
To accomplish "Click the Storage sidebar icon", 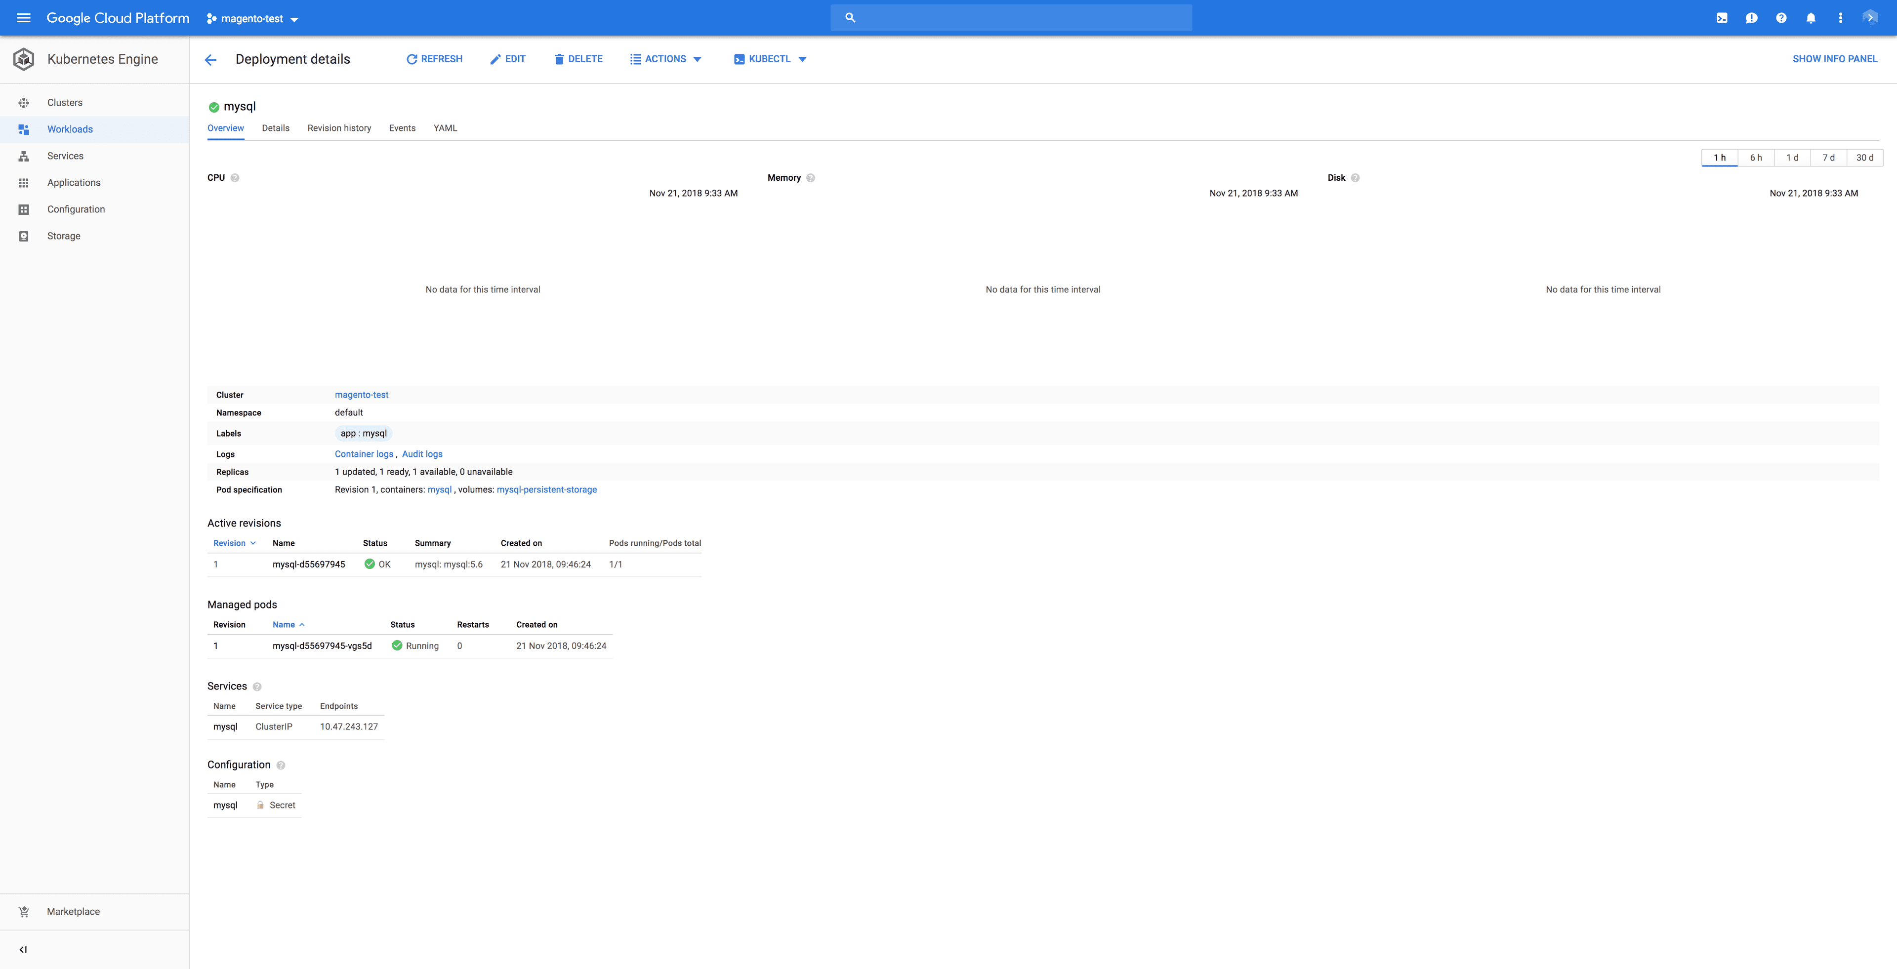I will point(24,235).
